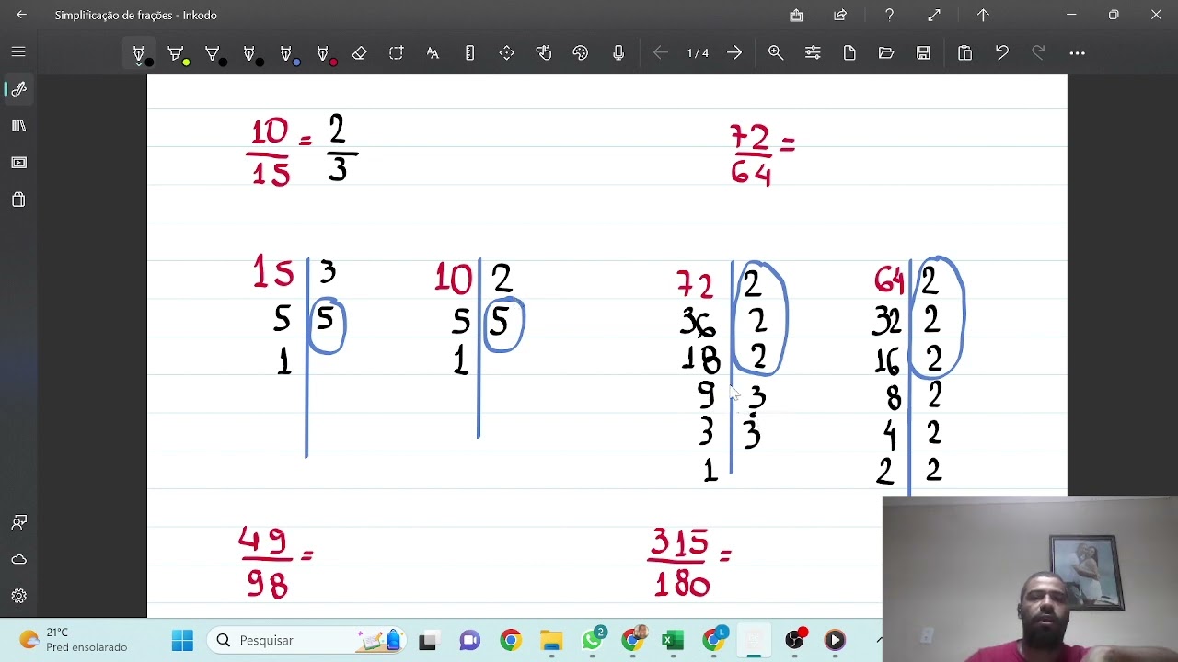Open the more options ellipsis menu
Screen dimensions: 1178x662
1077,53
